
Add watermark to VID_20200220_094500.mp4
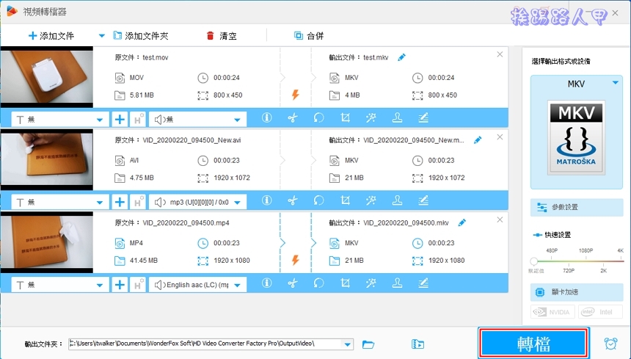click(x=397, y=283)
